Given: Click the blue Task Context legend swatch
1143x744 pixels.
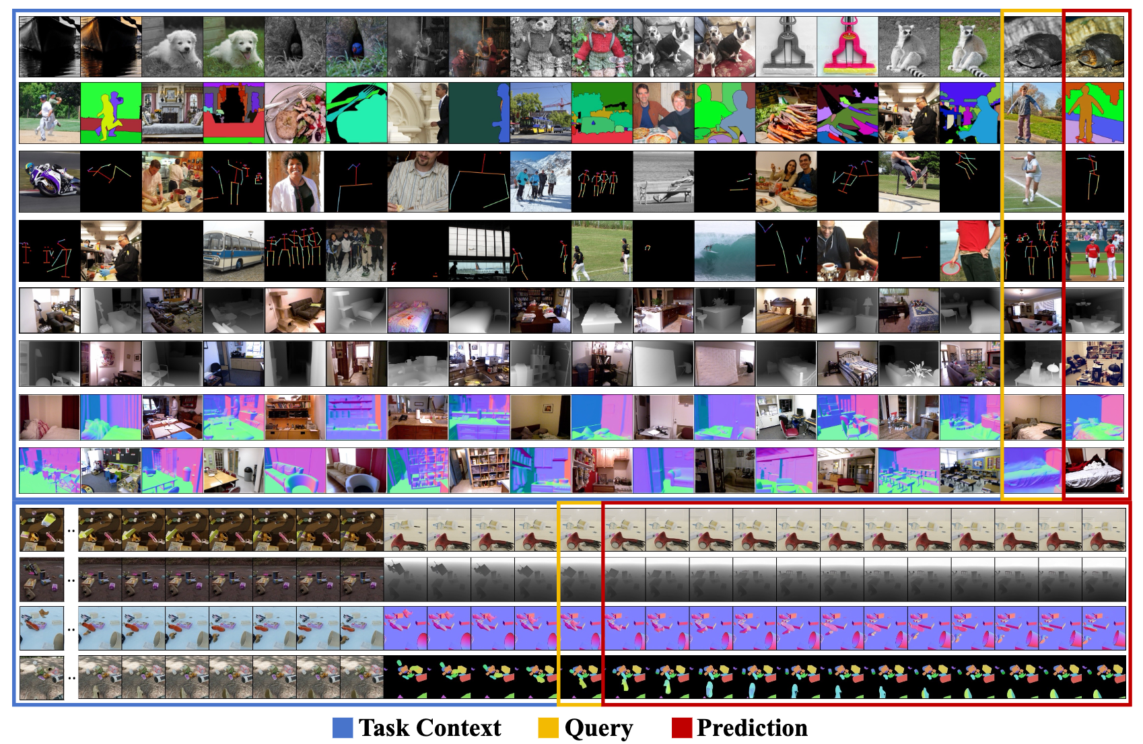Looking at the screenshot, I should pyautogui.click(x=343, y=728).
